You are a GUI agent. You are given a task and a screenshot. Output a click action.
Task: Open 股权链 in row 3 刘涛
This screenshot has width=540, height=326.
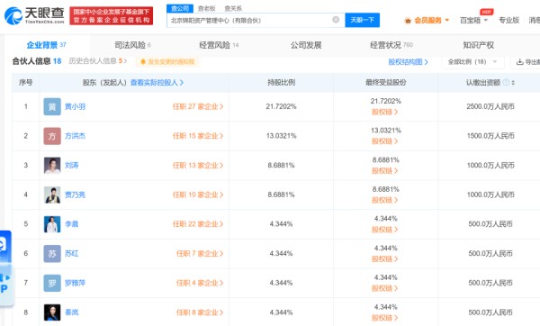pos(384,170)
